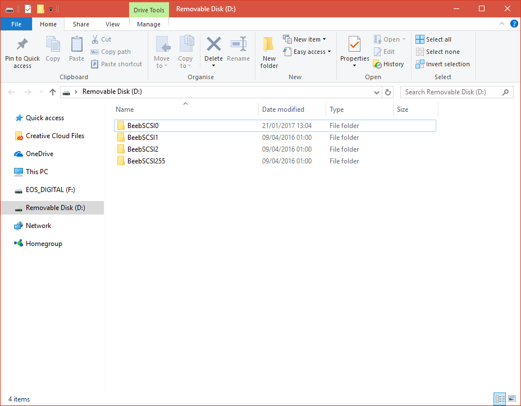The width and height of the screenshot is (521, 406).
Task: Select the BeebSCSI1 folder
Action: [275, 138]
